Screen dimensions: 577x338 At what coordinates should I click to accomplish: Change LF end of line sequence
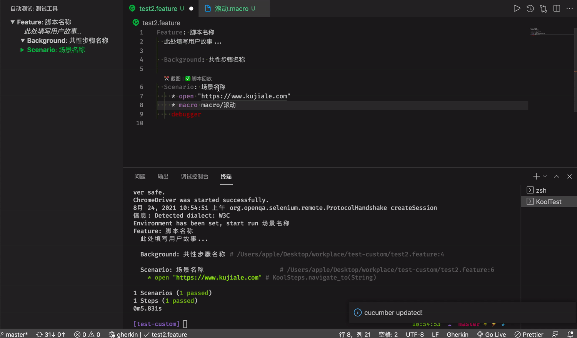click(435, 335)
